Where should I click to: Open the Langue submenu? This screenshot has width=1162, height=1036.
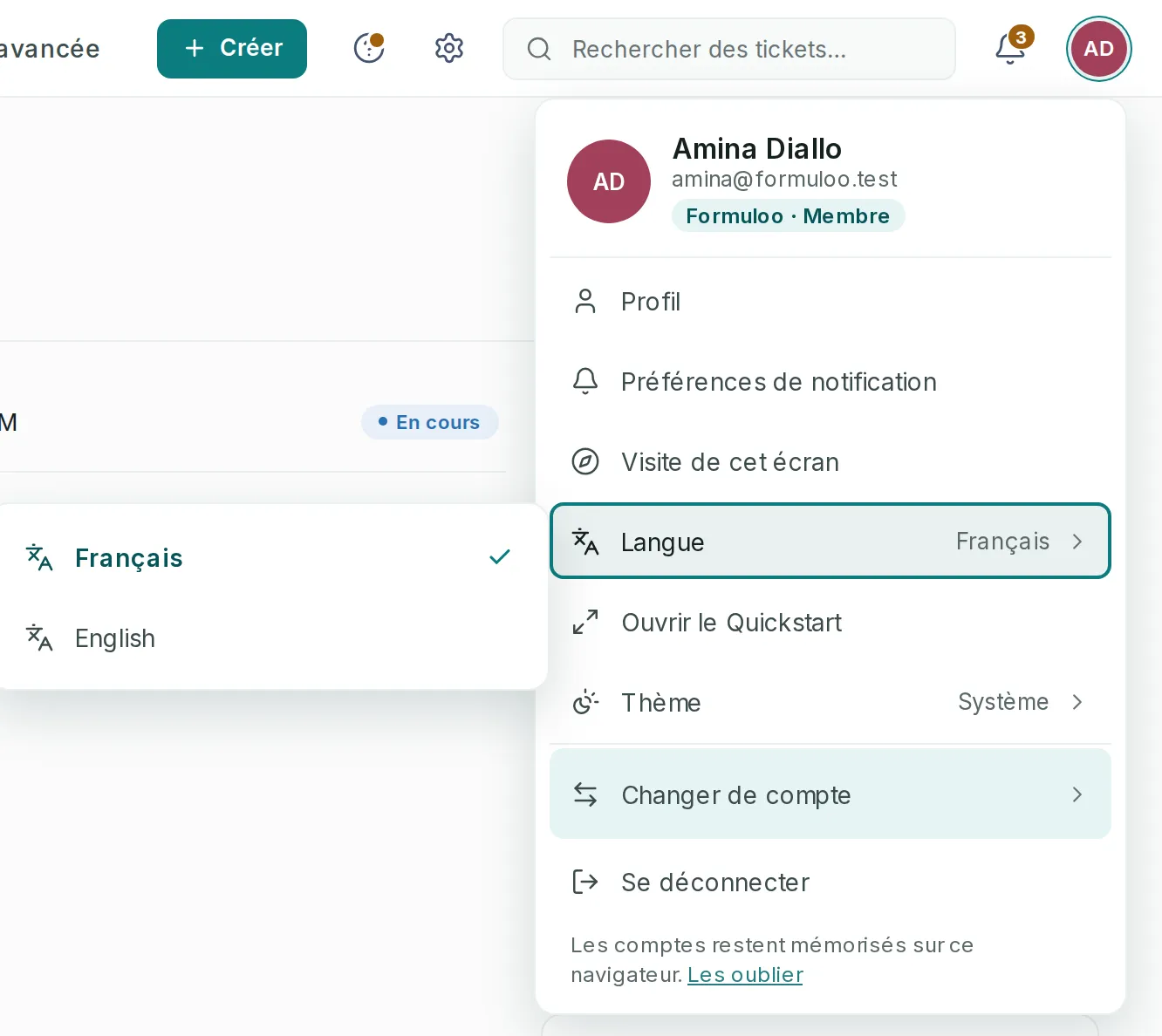pos(830,541)
